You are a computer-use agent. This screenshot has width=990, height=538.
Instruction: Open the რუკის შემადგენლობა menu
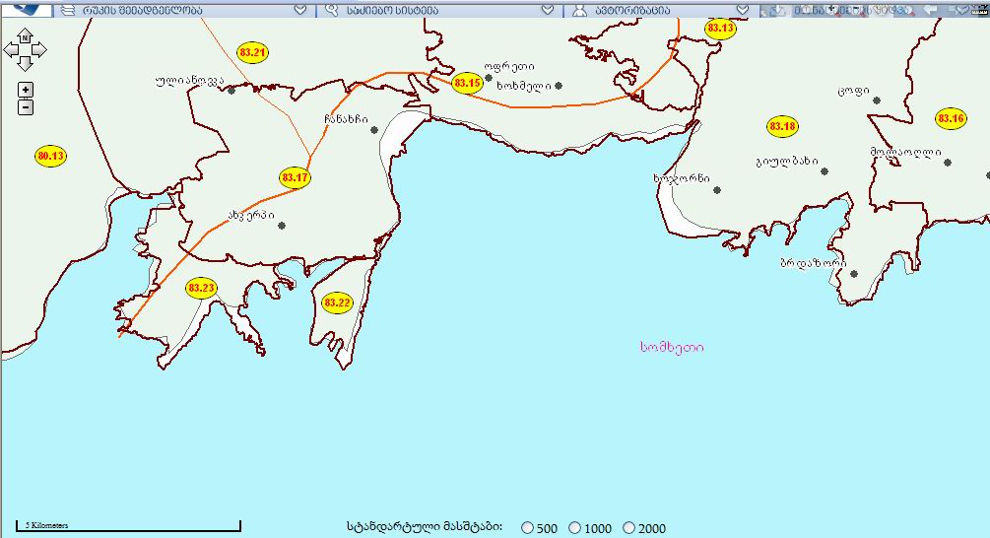click(143, 10)
